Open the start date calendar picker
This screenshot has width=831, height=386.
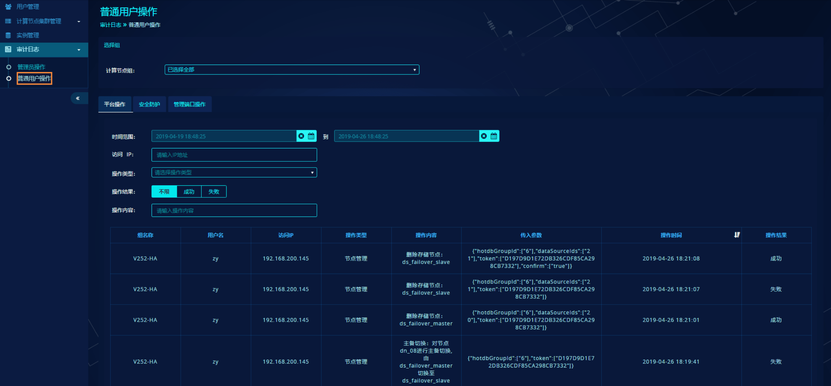311,136
